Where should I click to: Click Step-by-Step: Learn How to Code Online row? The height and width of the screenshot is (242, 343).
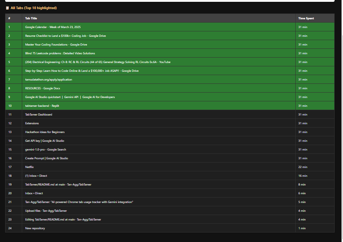(170, 71)
